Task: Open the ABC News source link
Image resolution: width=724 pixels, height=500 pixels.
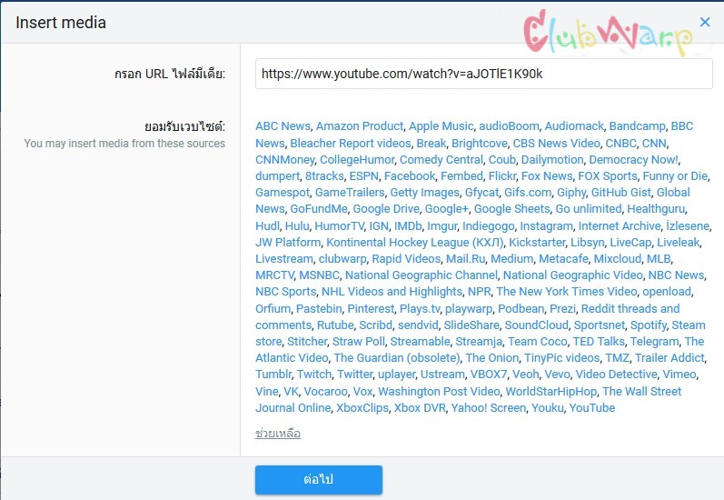Action: click(283, 126)
